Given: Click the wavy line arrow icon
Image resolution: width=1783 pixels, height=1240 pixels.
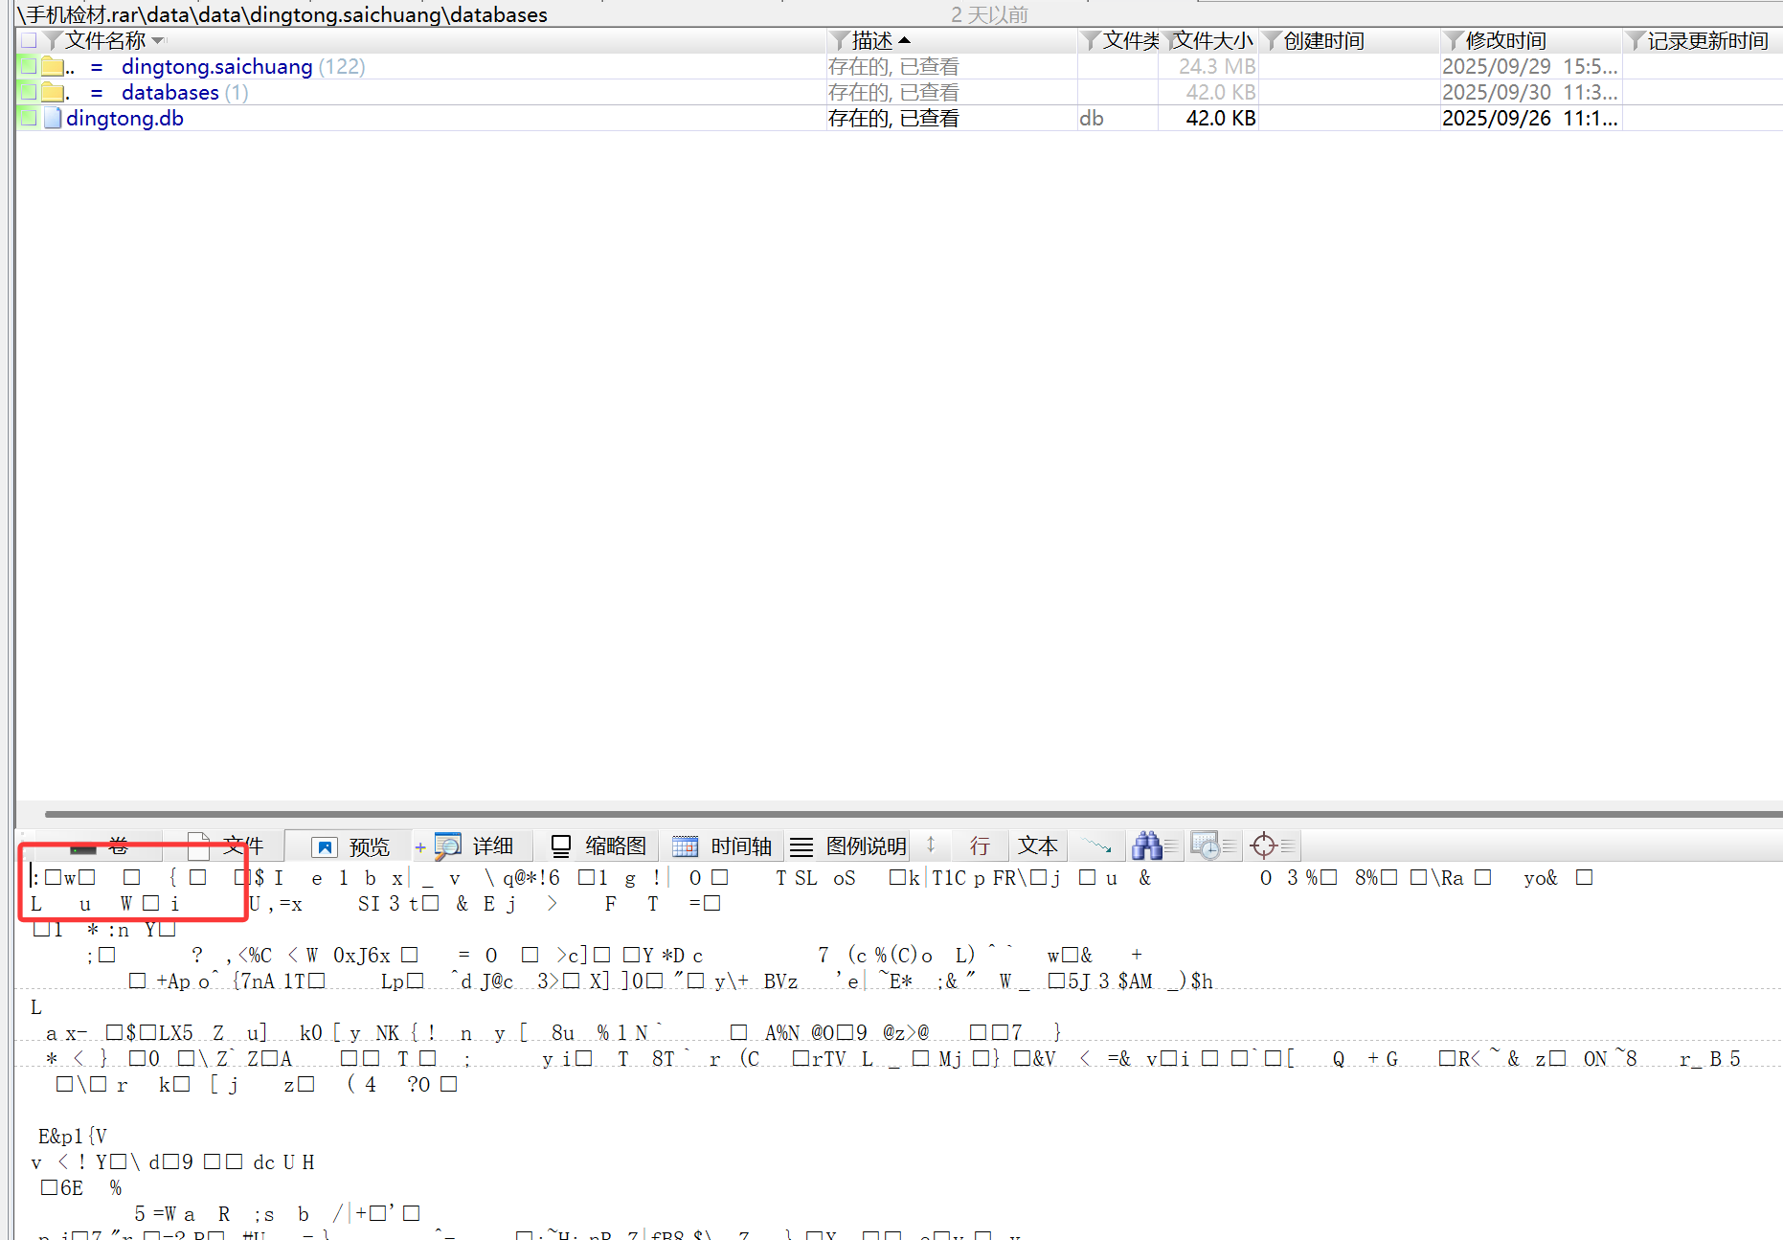Looking at the screenshot, I should 1096,845.
